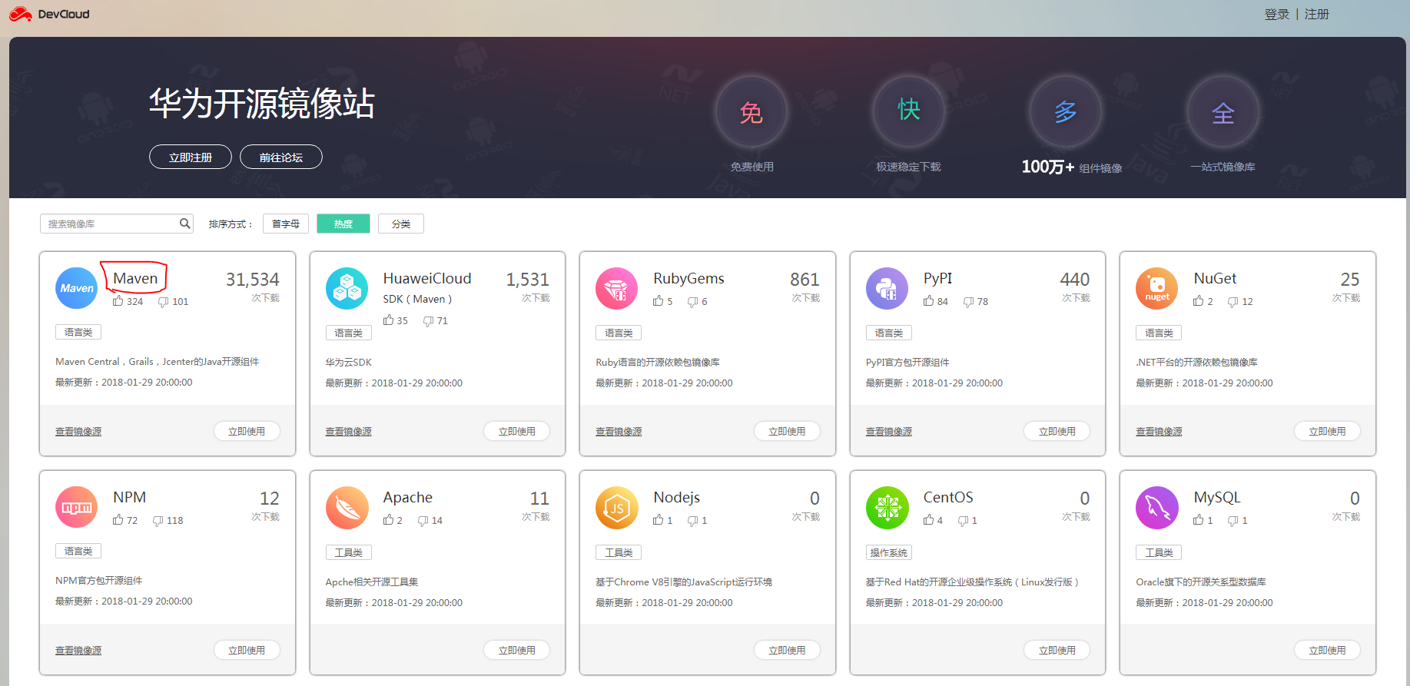Click the search magnifier icon
The image size is (1410, 686).
click(x=184, y=224)
